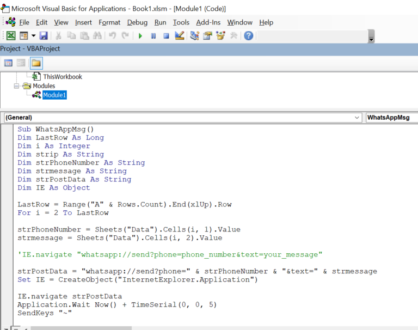
Task: Open the Properties Window icon
Action: point(207,36)
